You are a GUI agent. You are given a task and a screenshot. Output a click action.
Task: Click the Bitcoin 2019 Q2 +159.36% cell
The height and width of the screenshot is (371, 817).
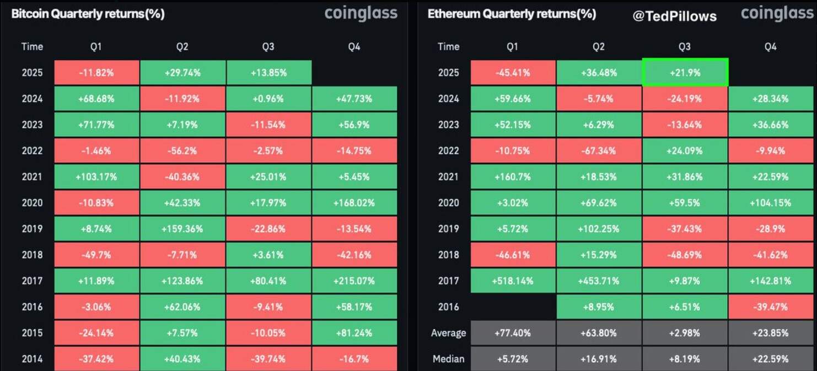pos(182,229)
